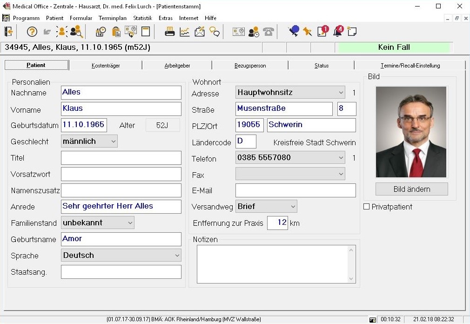
Task: Expand the Geschlecht dropdown
Action: [113, 141]
